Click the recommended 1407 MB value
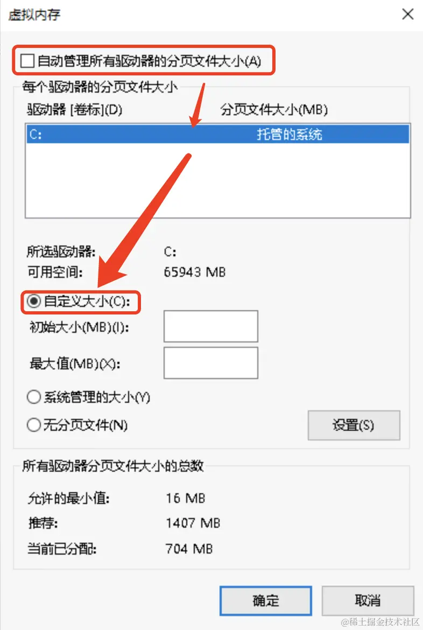The image size is (423, 630). coord(193,523)
